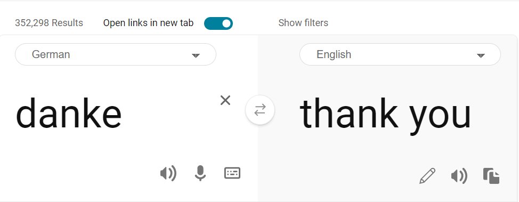Open the English target language dropdown
Image resolution: width=519 pixels, height=202 pixels.
click(400, 54)
